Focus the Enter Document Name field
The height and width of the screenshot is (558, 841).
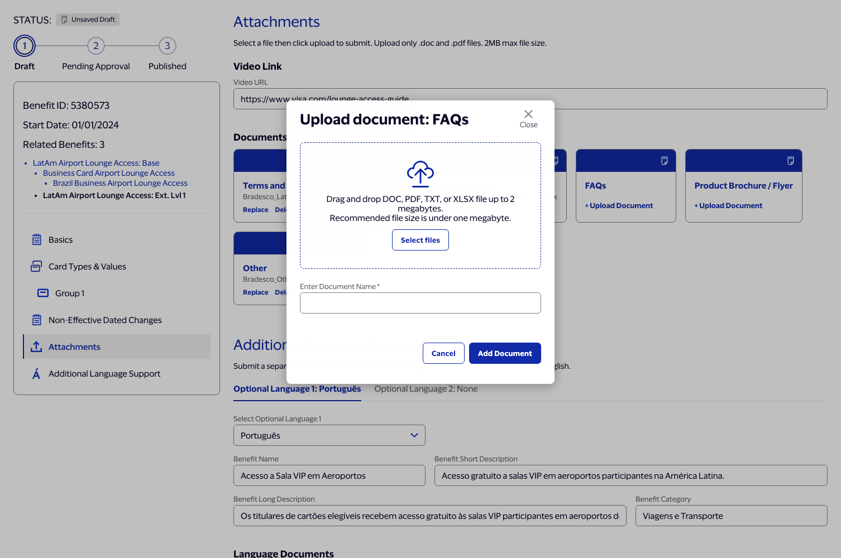coord(420,303)
